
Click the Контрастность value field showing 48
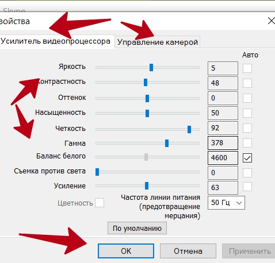[223, 83]
